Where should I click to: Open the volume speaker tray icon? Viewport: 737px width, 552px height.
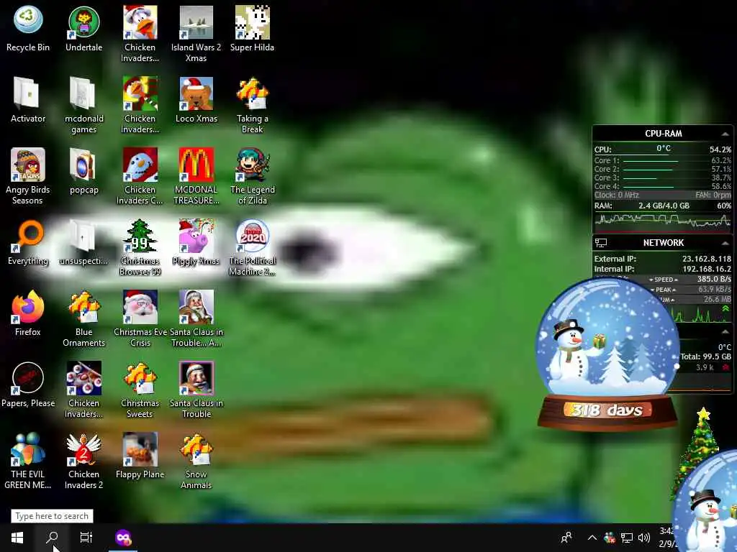tap(644, 538)
